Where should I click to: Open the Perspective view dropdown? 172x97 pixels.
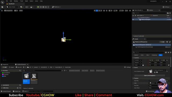coord(8,11)
